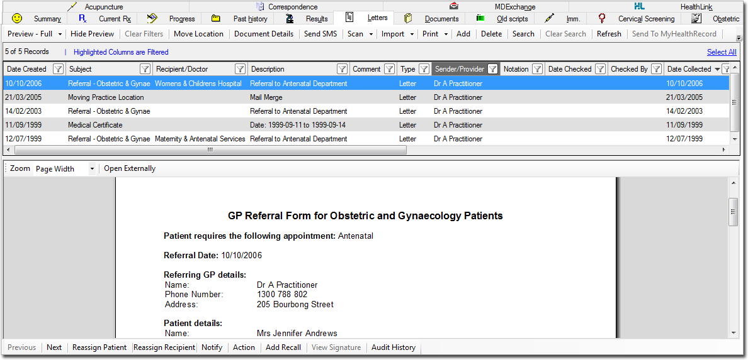
Task: Open the Progress tab
Action: (181, 19)
